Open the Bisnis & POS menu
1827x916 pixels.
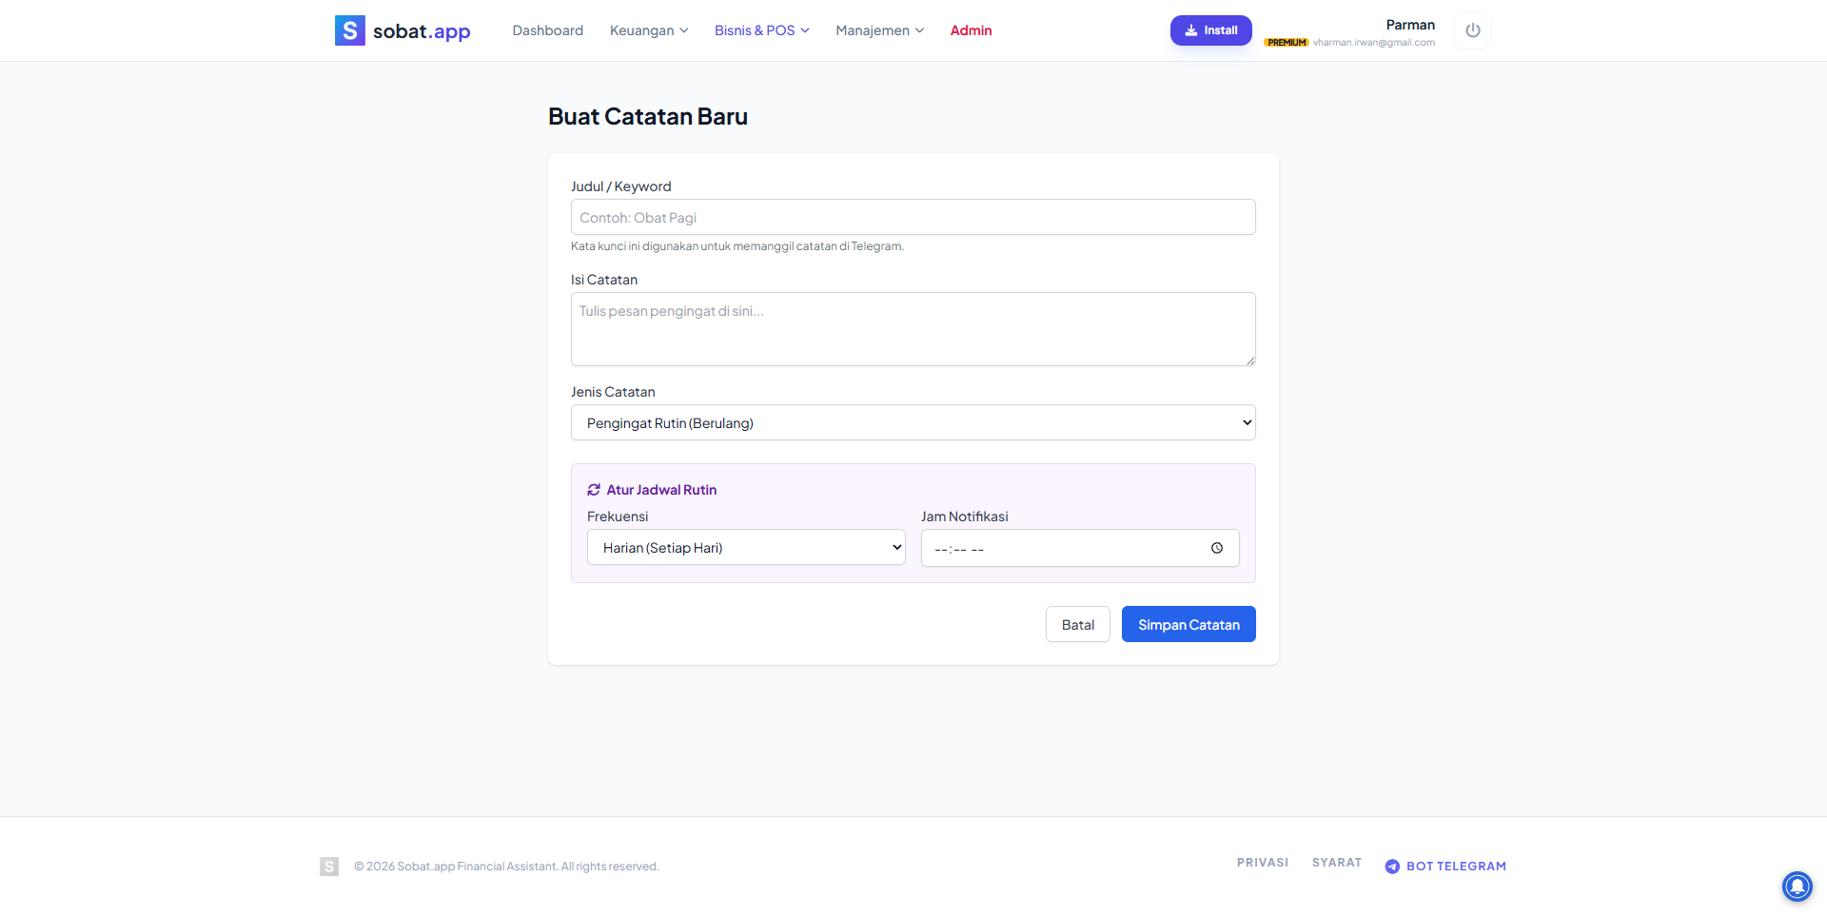coord(761,30)
